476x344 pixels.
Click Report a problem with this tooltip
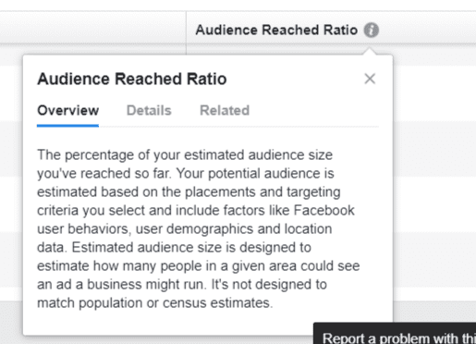(395, 334)
